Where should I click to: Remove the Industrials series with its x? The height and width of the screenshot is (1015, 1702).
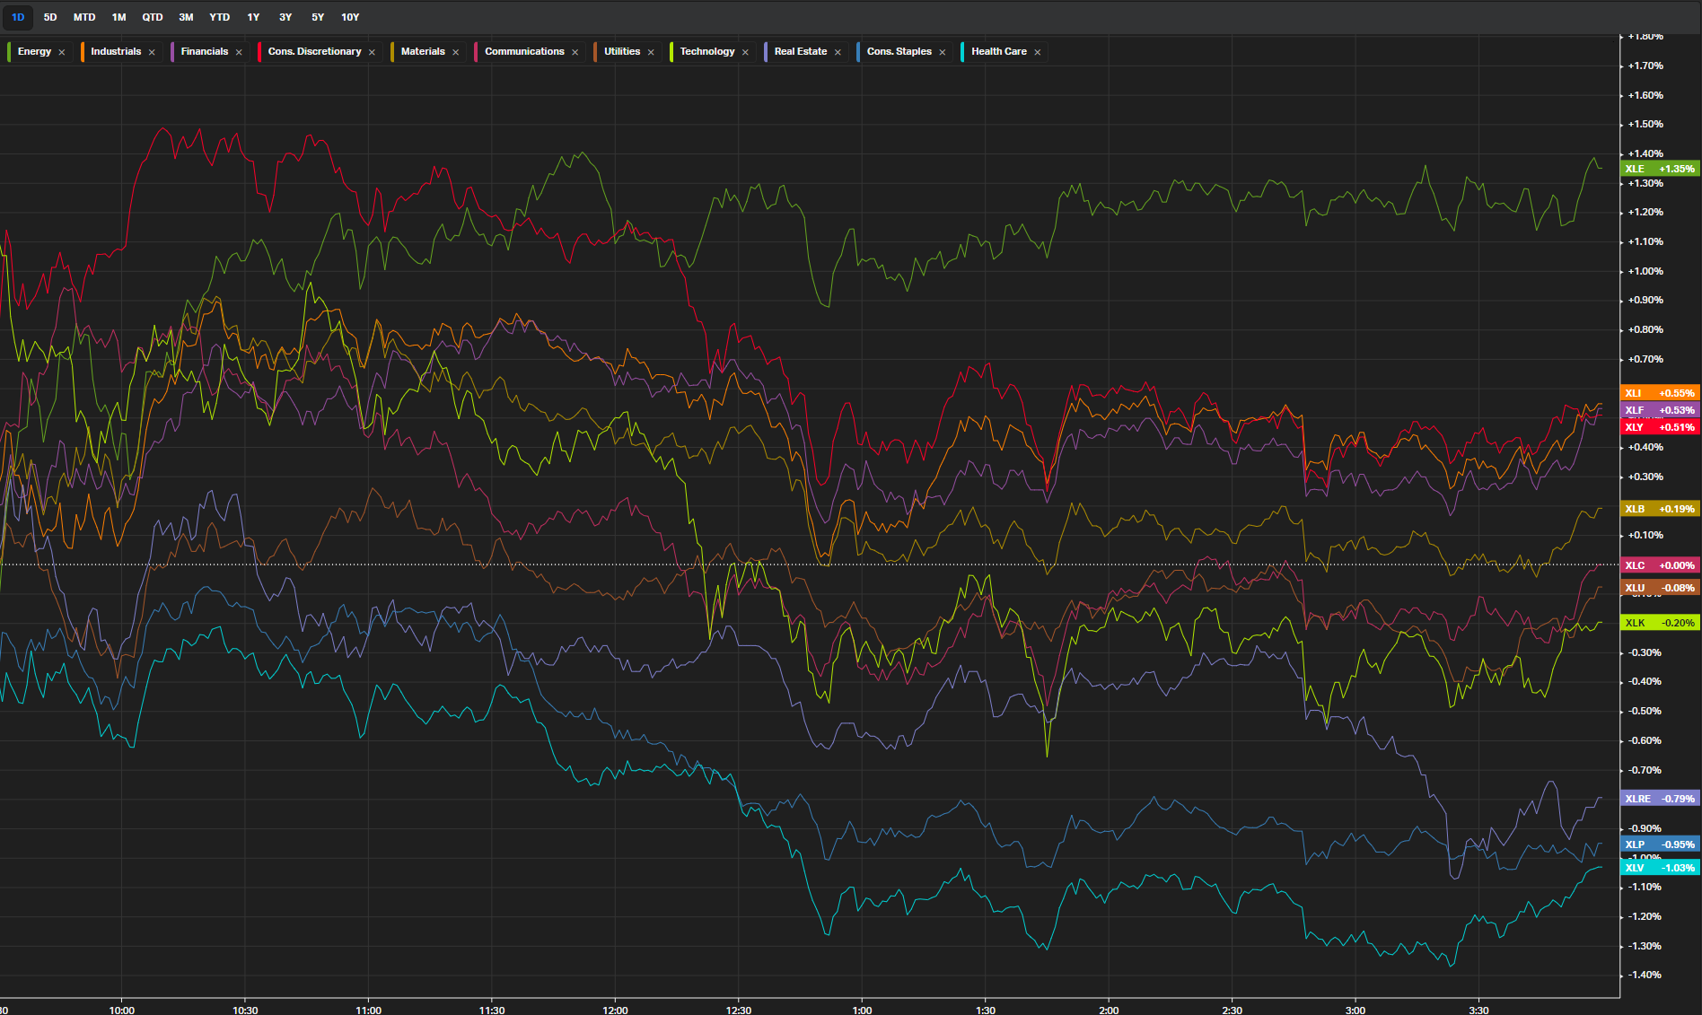tap(152, 52)
